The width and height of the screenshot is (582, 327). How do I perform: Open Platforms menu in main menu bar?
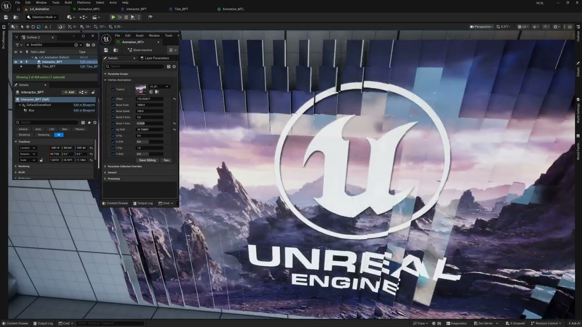[84, 3]
